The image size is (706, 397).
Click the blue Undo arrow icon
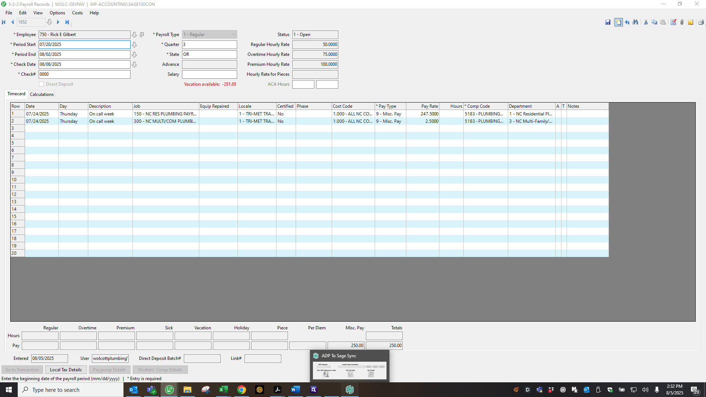click(x=627, y=22)
